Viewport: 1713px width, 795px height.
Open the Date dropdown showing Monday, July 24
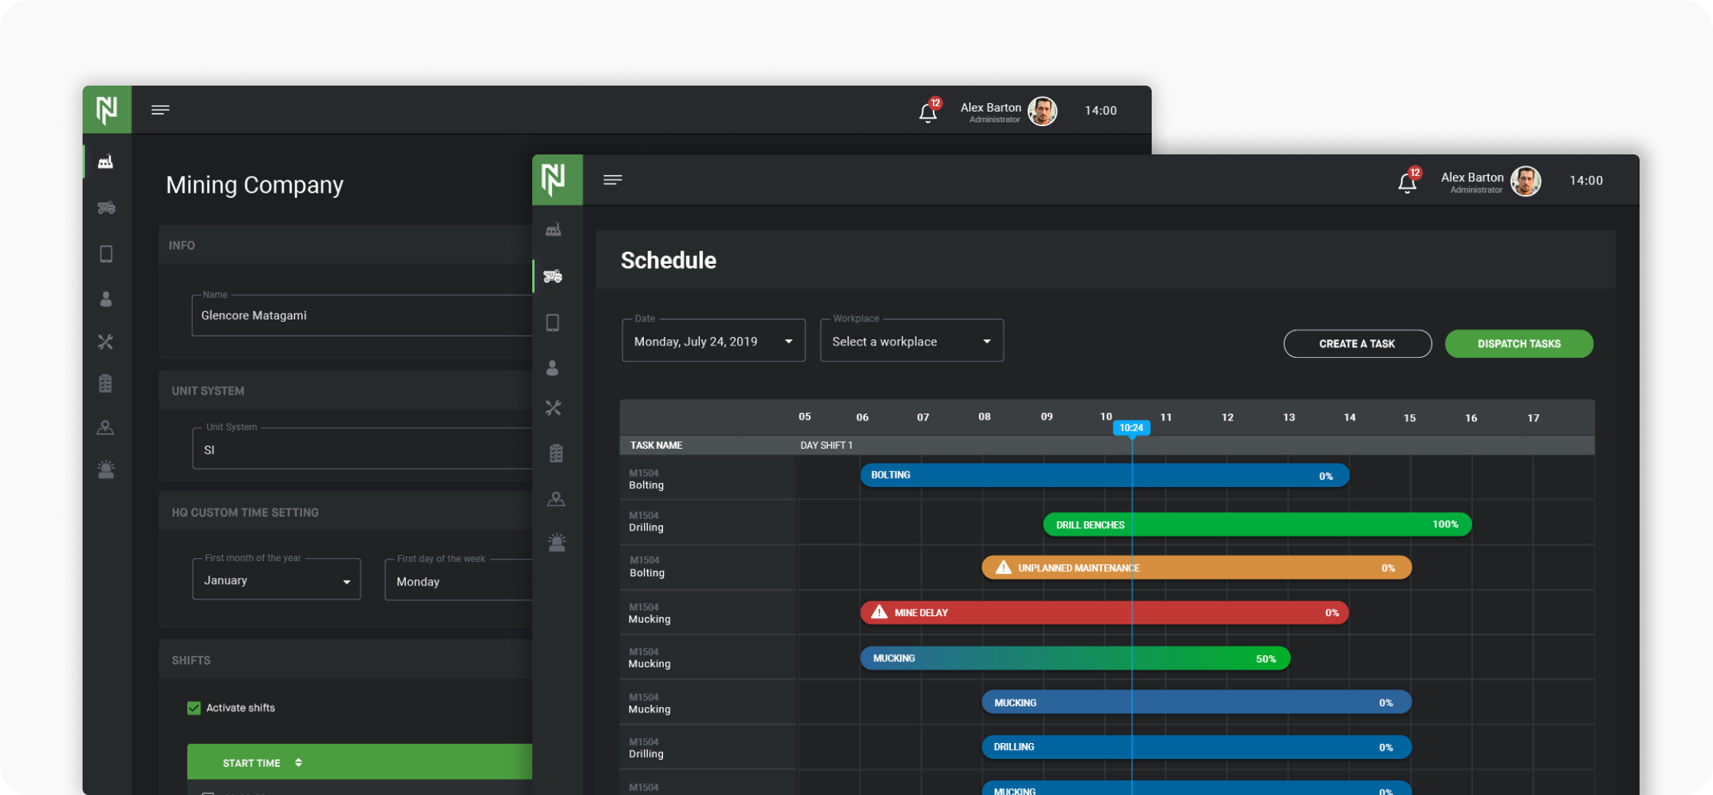click(713, 342)
